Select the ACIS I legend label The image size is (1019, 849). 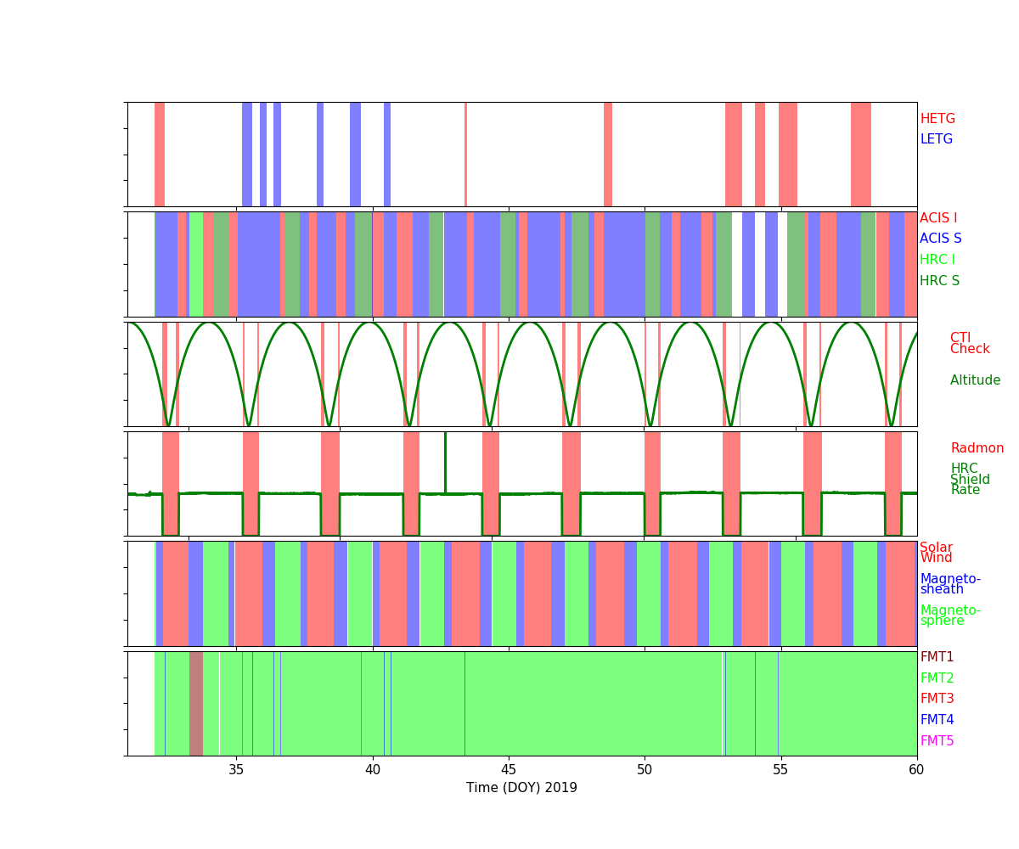tap(938, 218)
